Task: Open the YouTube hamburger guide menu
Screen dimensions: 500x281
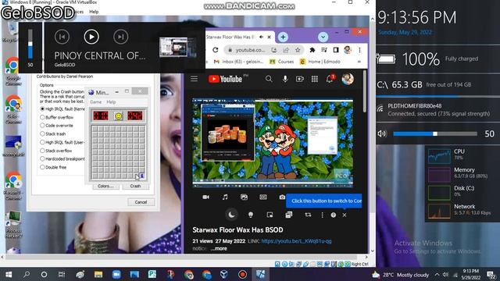Action: [194, 79]
